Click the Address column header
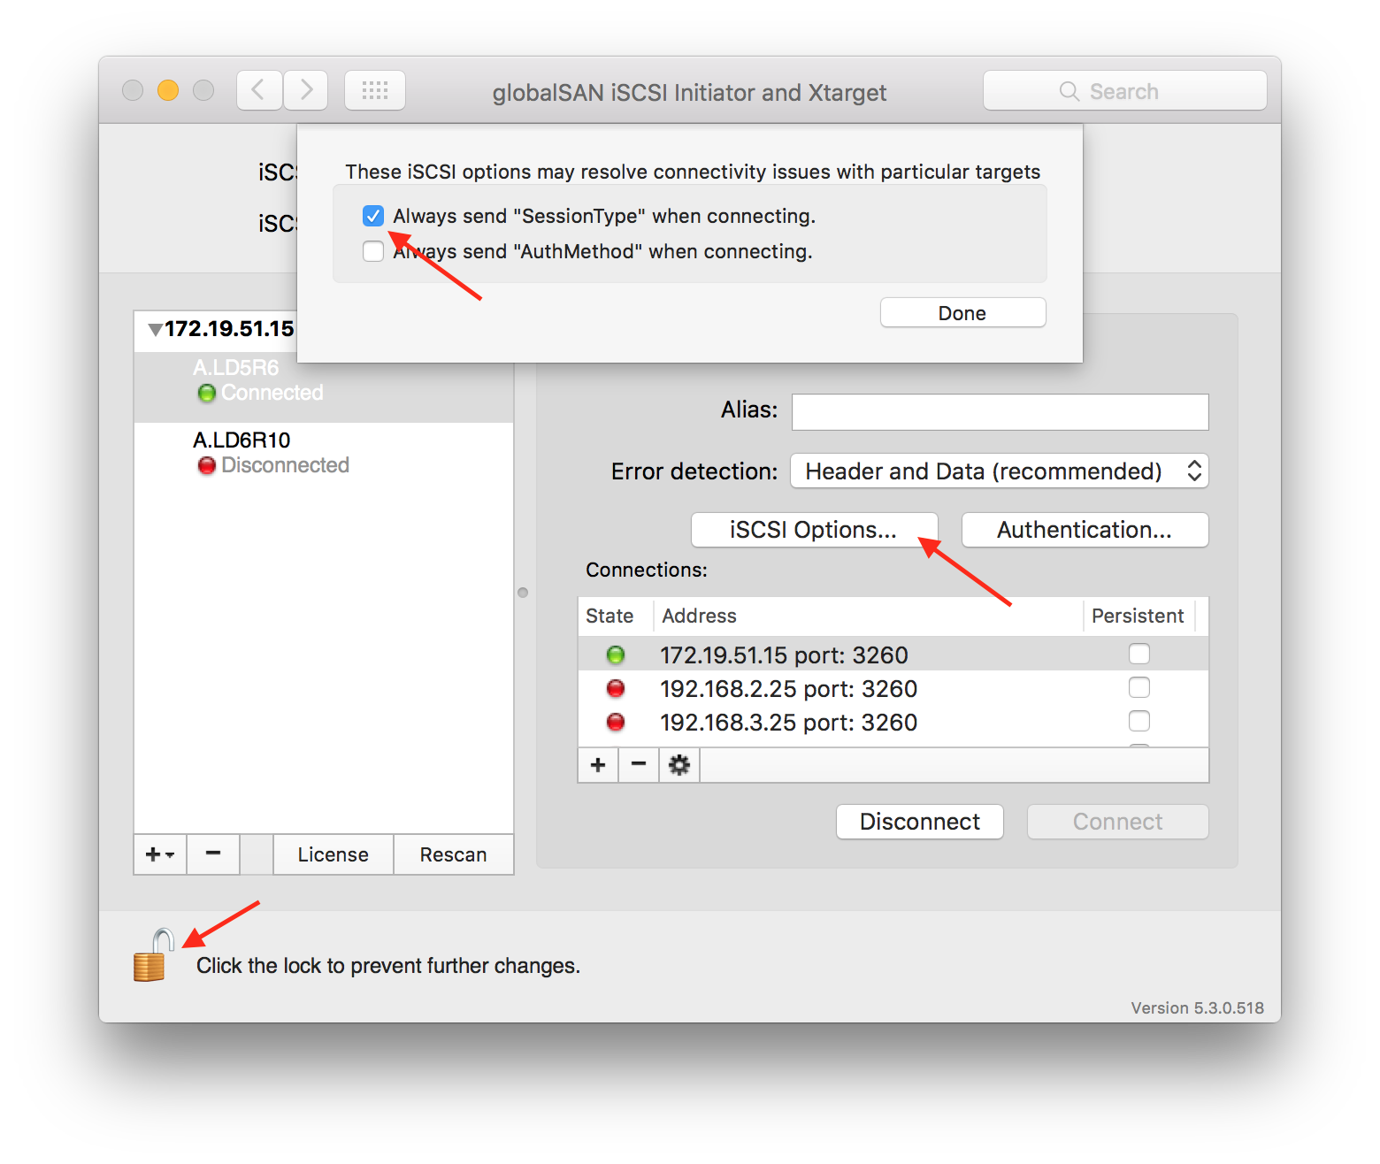 coord(869,616)
